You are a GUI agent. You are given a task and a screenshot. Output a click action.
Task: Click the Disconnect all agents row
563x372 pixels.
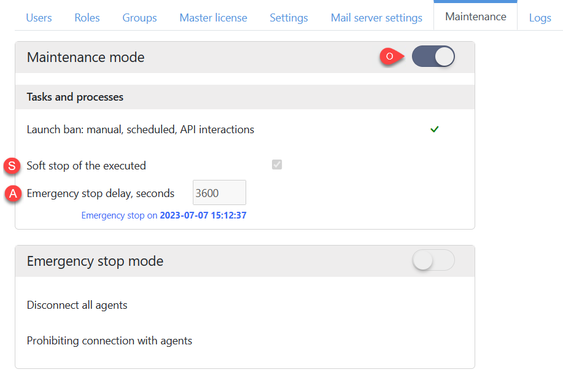click(77, 305)
